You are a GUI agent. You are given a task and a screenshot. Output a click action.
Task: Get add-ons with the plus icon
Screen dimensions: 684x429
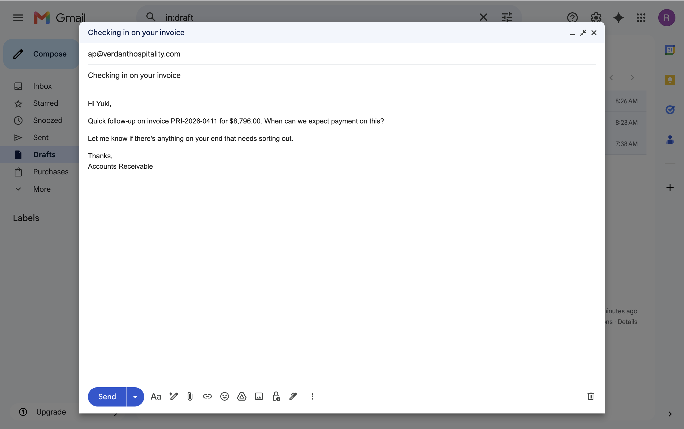[x=670, y=187]
